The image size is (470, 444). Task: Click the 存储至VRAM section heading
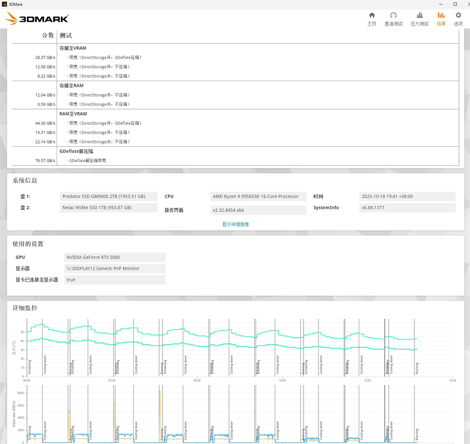click(x=73, y=48)
